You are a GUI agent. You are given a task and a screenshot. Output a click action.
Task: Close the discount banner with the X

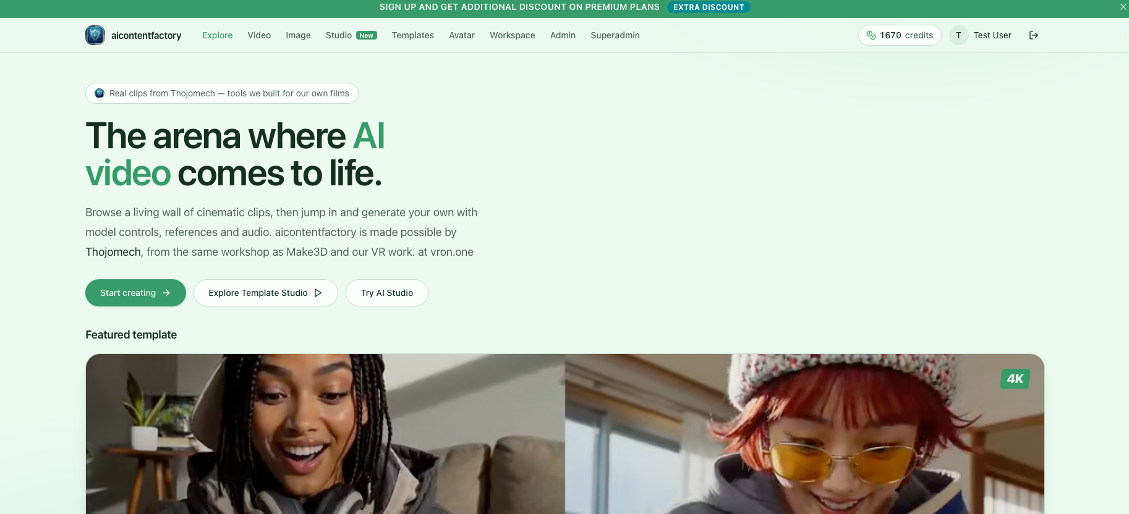[1123, 7]
